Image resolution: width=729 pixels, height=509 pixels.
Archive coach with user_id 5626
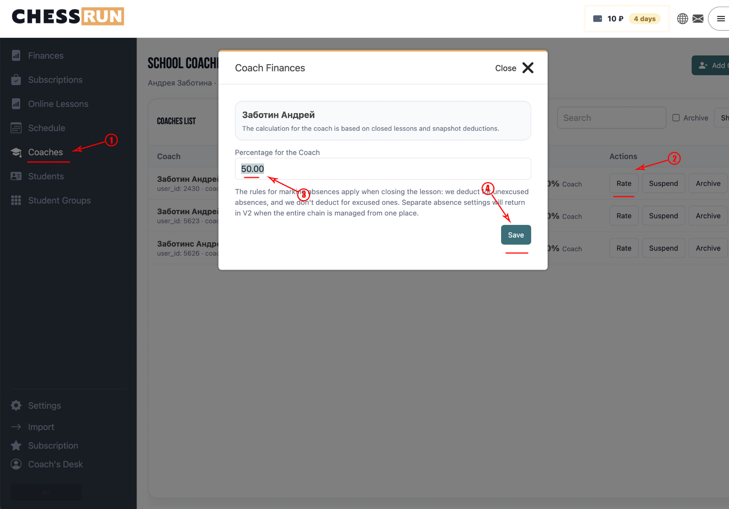click(708, 248)
